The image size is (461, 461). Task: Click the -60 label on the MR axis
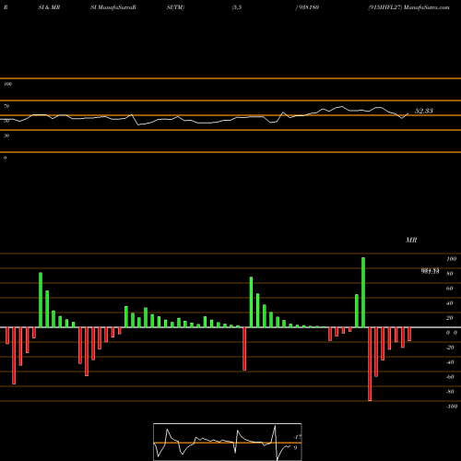pos(450,377)
